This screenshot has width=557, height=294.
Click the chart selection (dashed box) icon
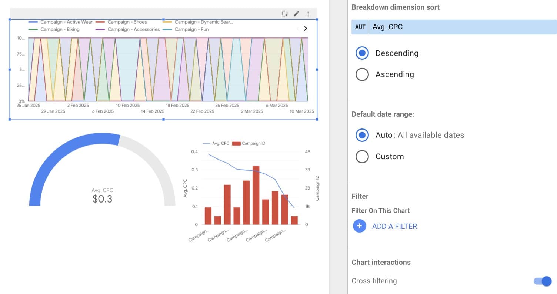284,14
